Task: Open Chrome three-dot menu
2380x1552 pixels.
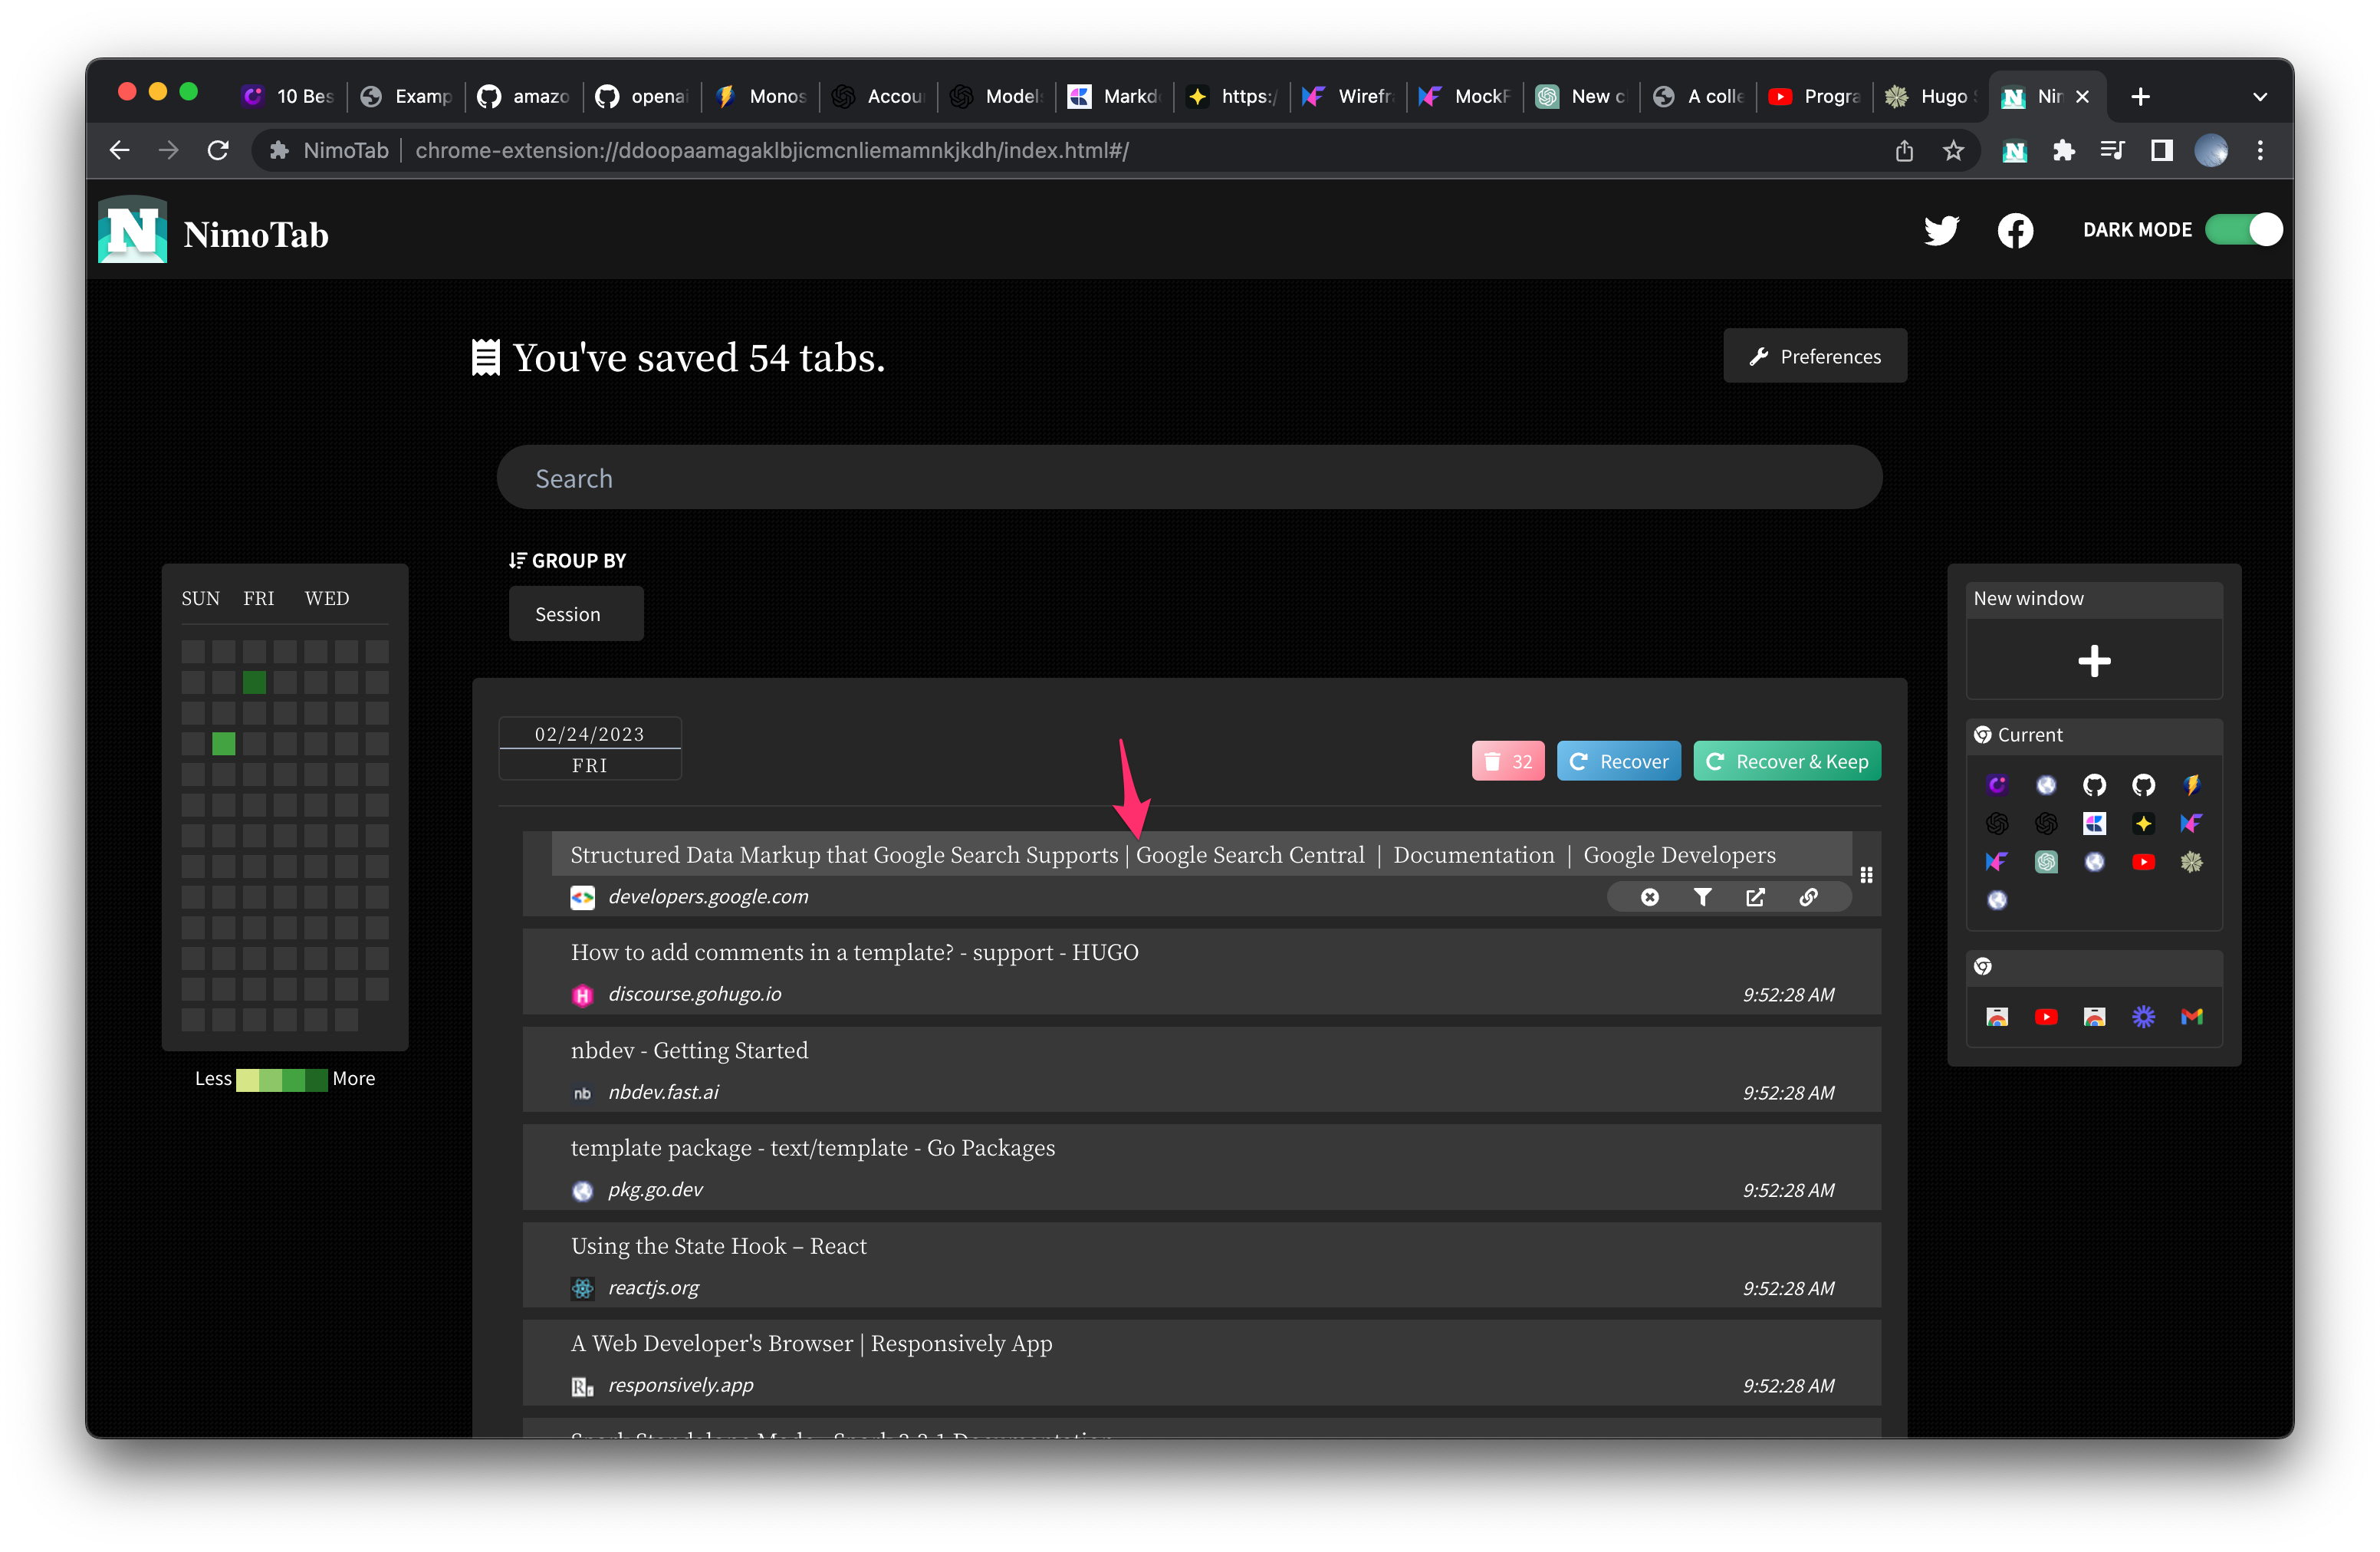Action: [2260, 151]
